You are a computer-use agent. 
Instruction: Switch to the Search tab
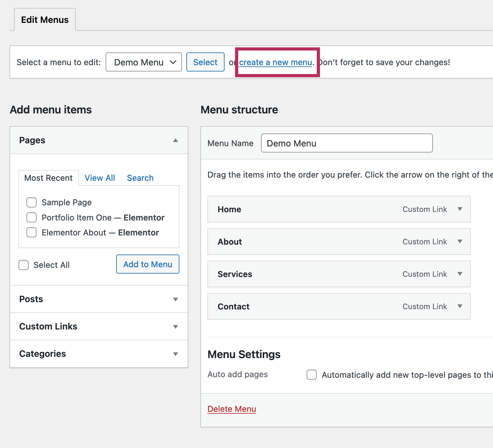[140, 178]
